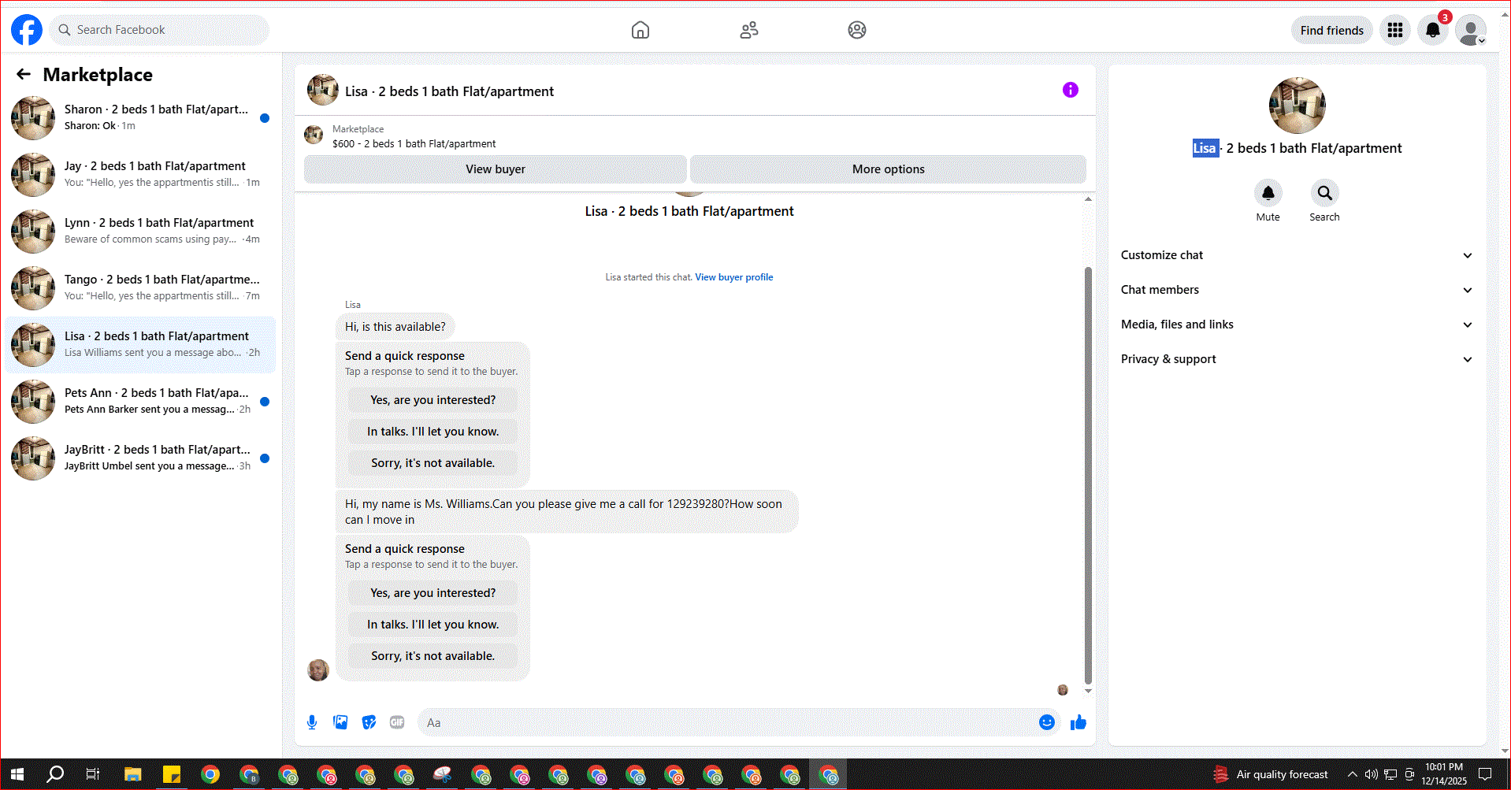The height and width of the screenshot is (790, 1511).
Task: Choose a GIF icon
Action: click(x=397, y=722)
